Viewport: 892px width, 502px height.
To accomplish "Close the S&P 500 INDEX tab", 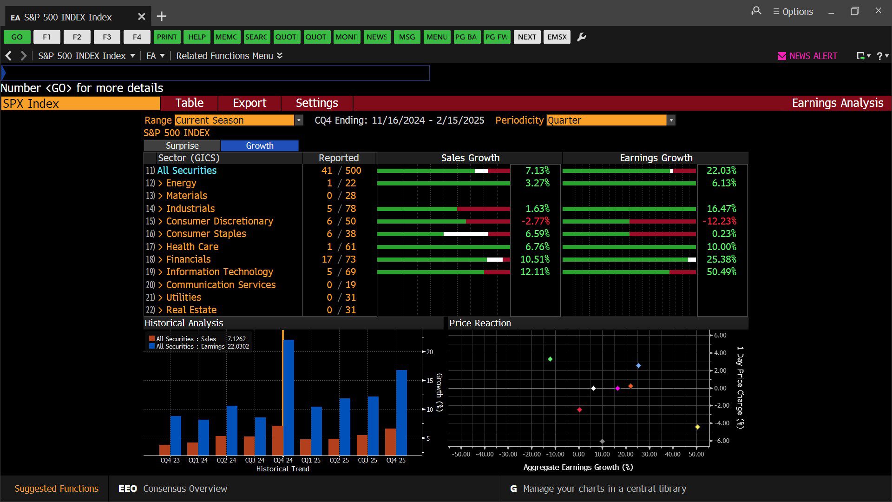I will click(x=142, y=17).
